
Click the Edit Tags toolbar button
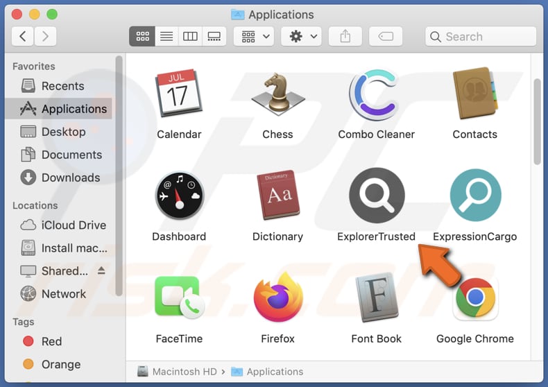click(386, 36)
